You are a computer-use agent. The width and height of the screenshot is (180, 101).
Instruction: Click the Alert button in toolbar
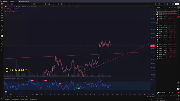tap(63, 4)
